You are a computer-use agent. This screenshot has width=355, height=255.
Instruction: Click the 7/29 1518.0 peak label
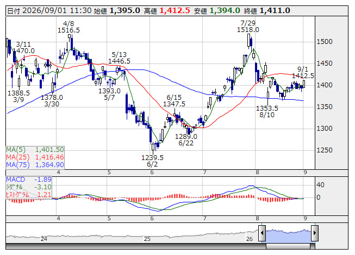point(248,27)
